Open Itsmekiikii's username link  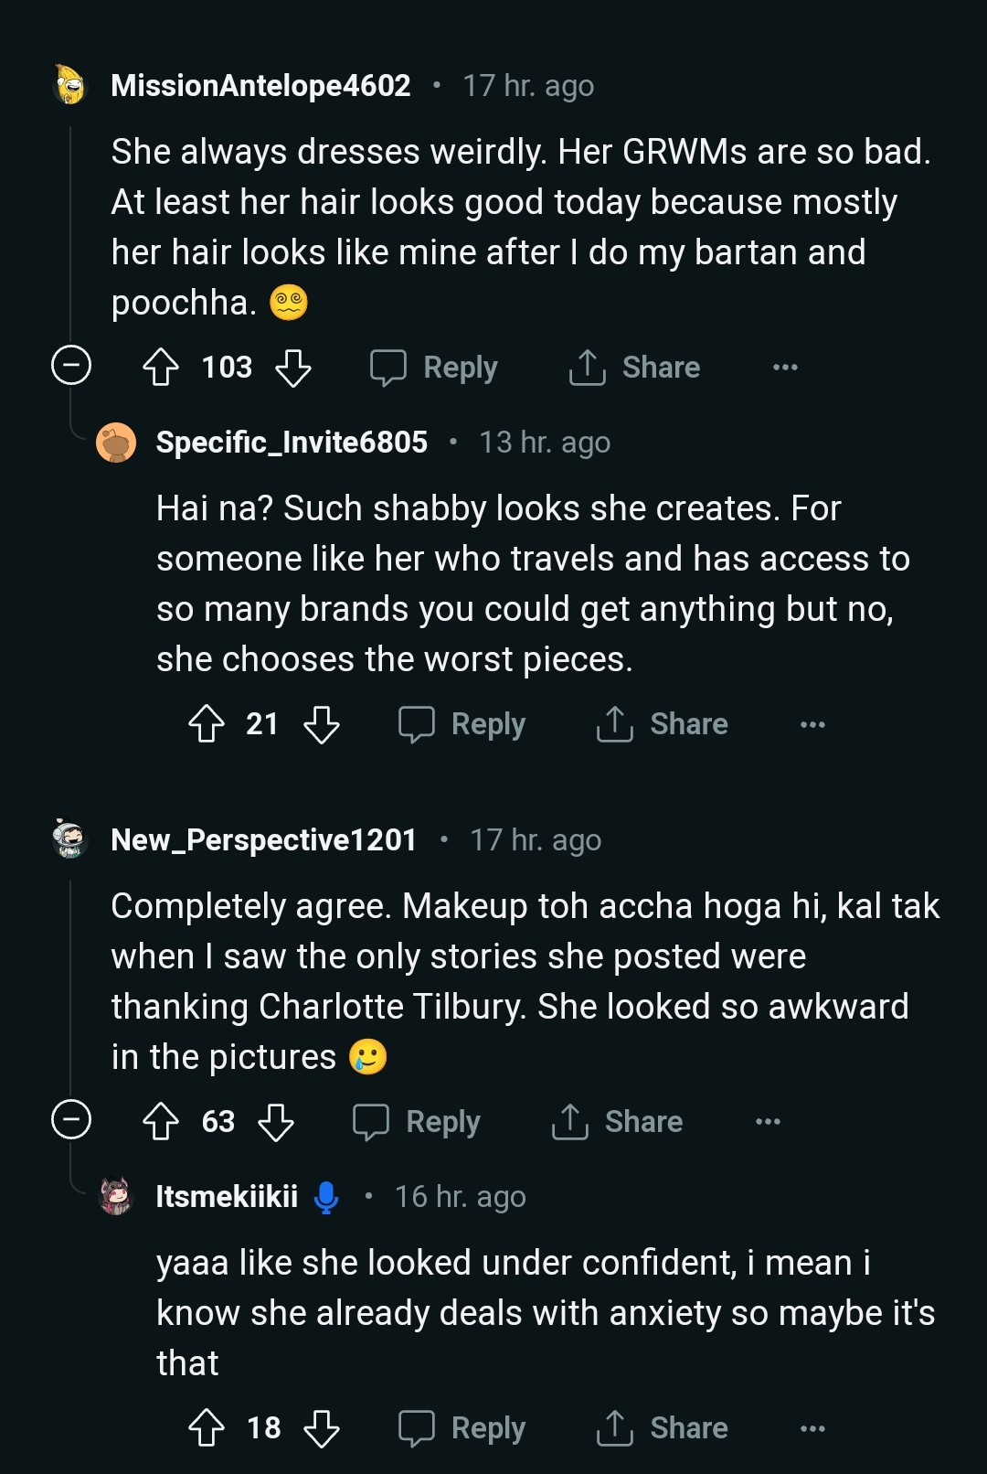click(227, 1197)
